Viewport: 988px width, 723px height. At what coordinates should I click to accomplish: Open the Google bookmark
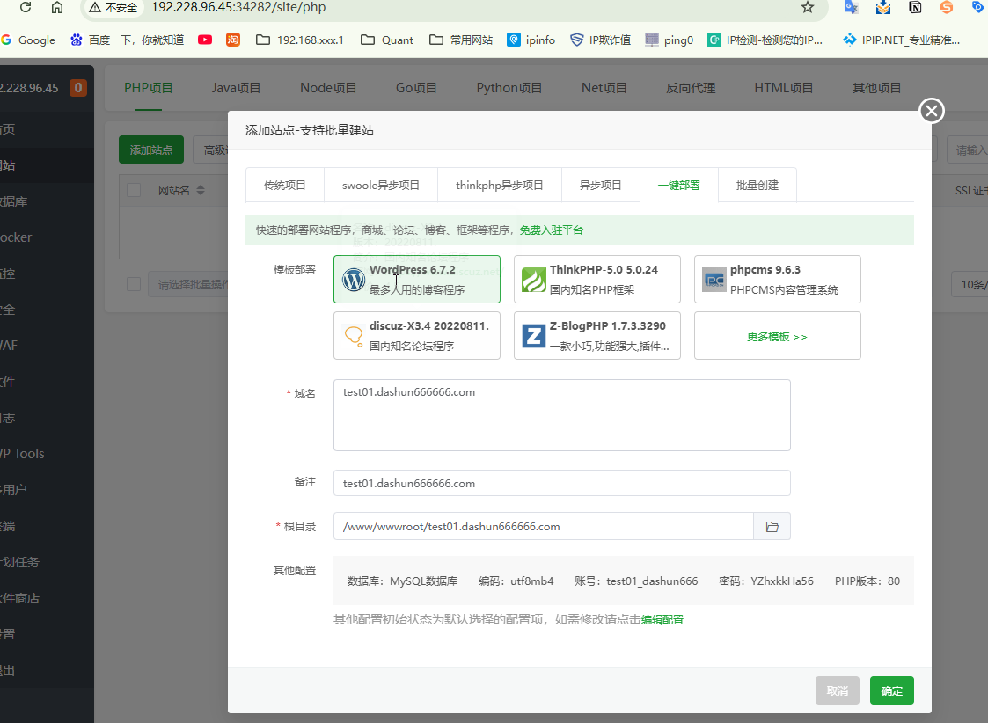click(x=28, y=40)
